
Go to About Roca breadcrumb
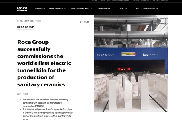click(29, 21)
